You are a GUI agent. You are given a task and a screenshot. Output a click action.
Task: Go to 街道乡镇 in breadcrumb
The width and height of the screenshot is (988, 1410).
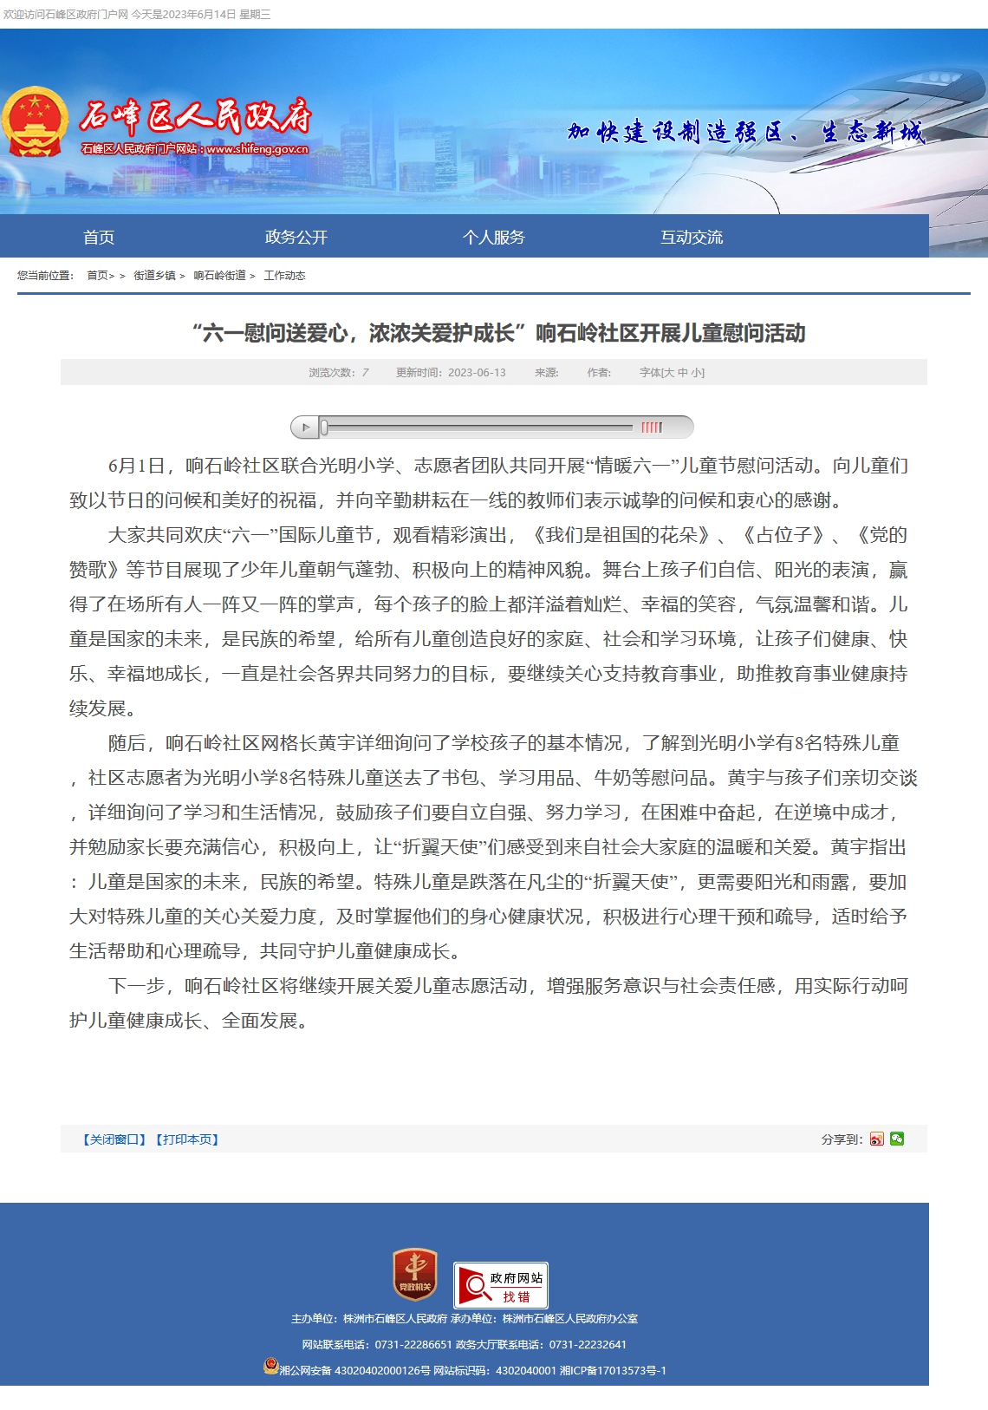click(x=154, y=276)
